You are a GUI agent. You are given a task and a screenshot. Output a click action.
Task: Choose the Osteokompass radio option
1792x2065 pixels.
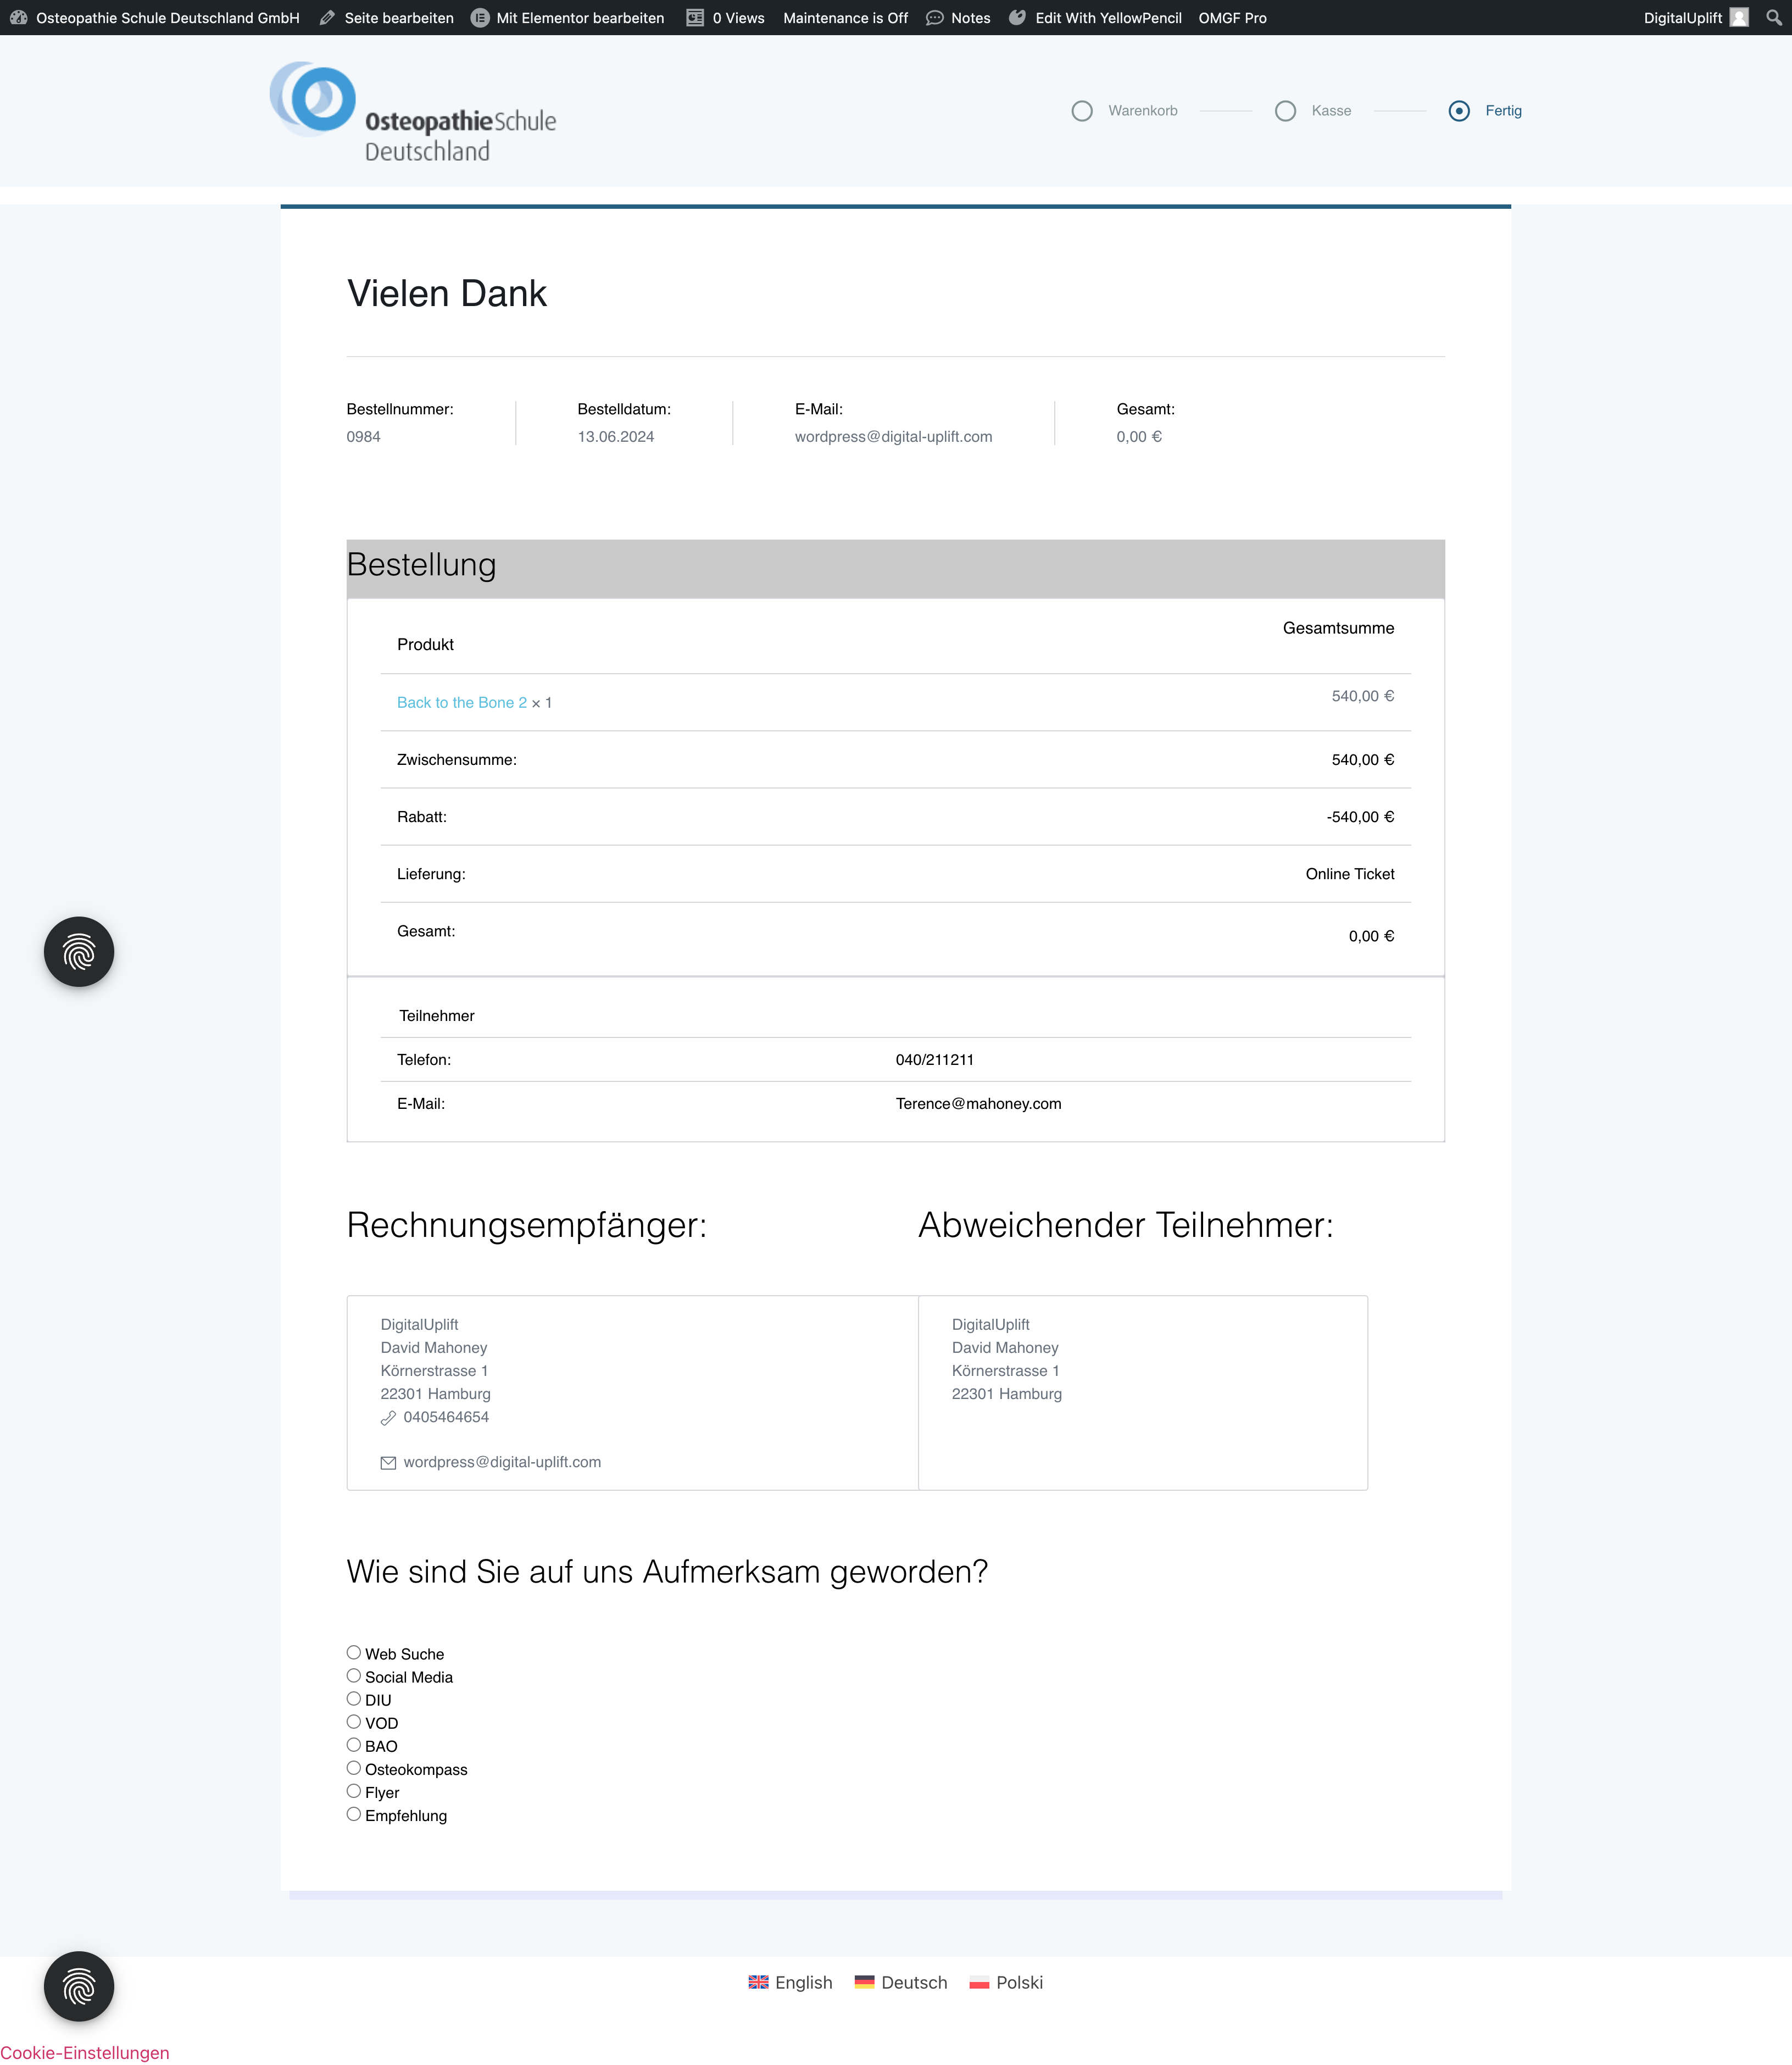354,1768
